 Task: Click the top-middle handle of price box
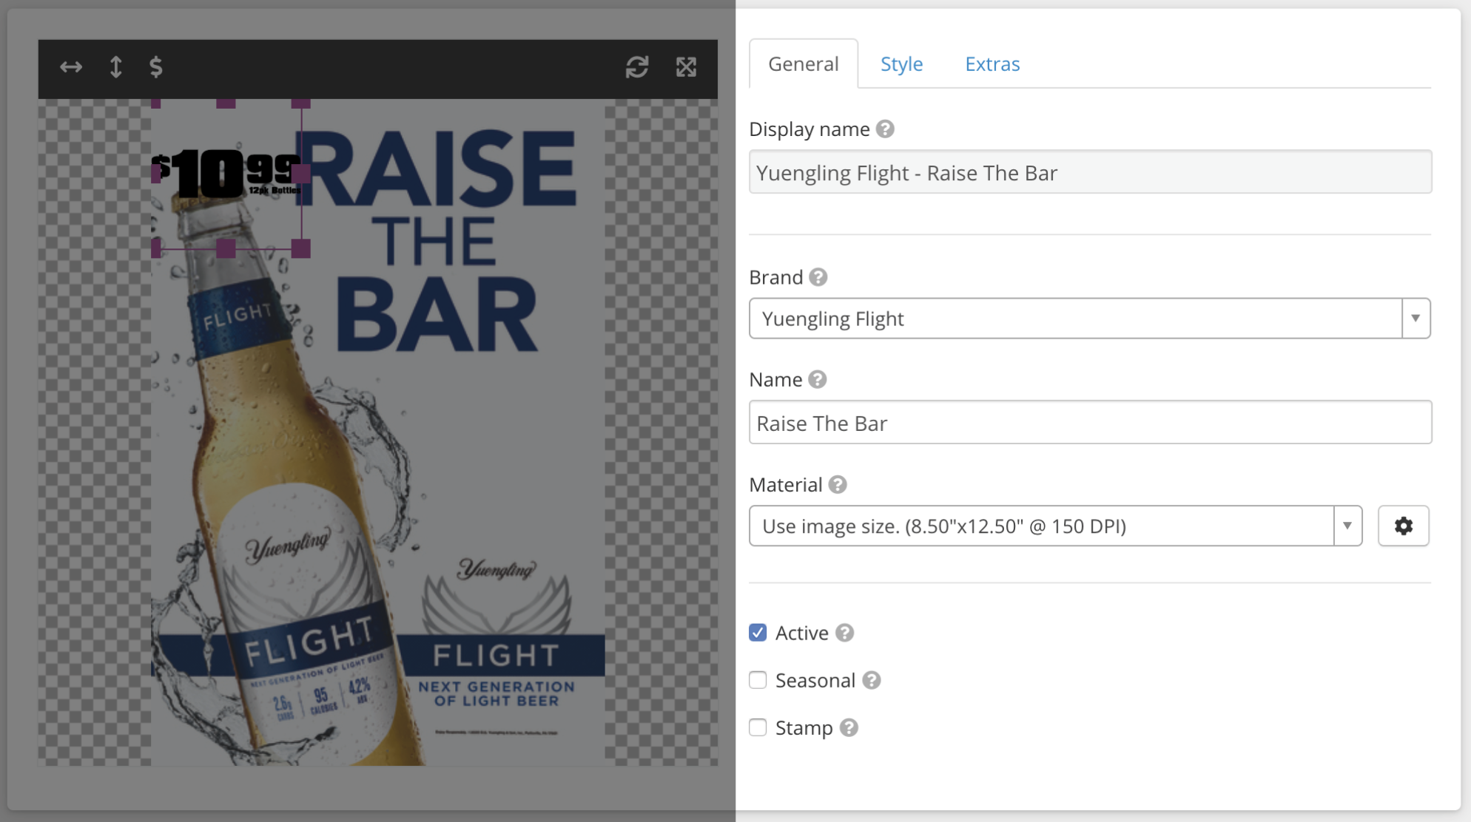point(226,103)
